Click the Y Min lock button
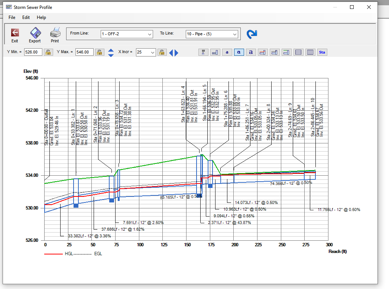 48,52
